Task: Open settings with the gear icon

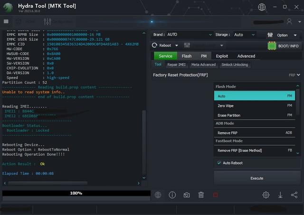Action: [x=266, y=195]
